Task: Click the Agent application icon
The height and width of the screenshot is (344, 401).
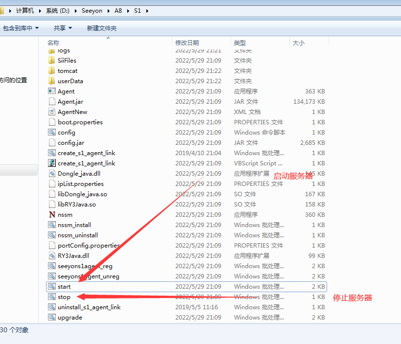Action: pos(52,91)
